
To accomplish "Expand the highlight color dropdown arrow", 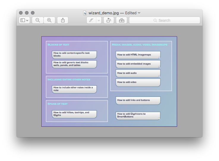I will pyautogui.click(x=99, y=20).
